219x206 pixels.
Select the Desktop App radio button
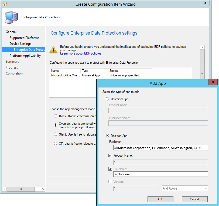coord(107,136)
